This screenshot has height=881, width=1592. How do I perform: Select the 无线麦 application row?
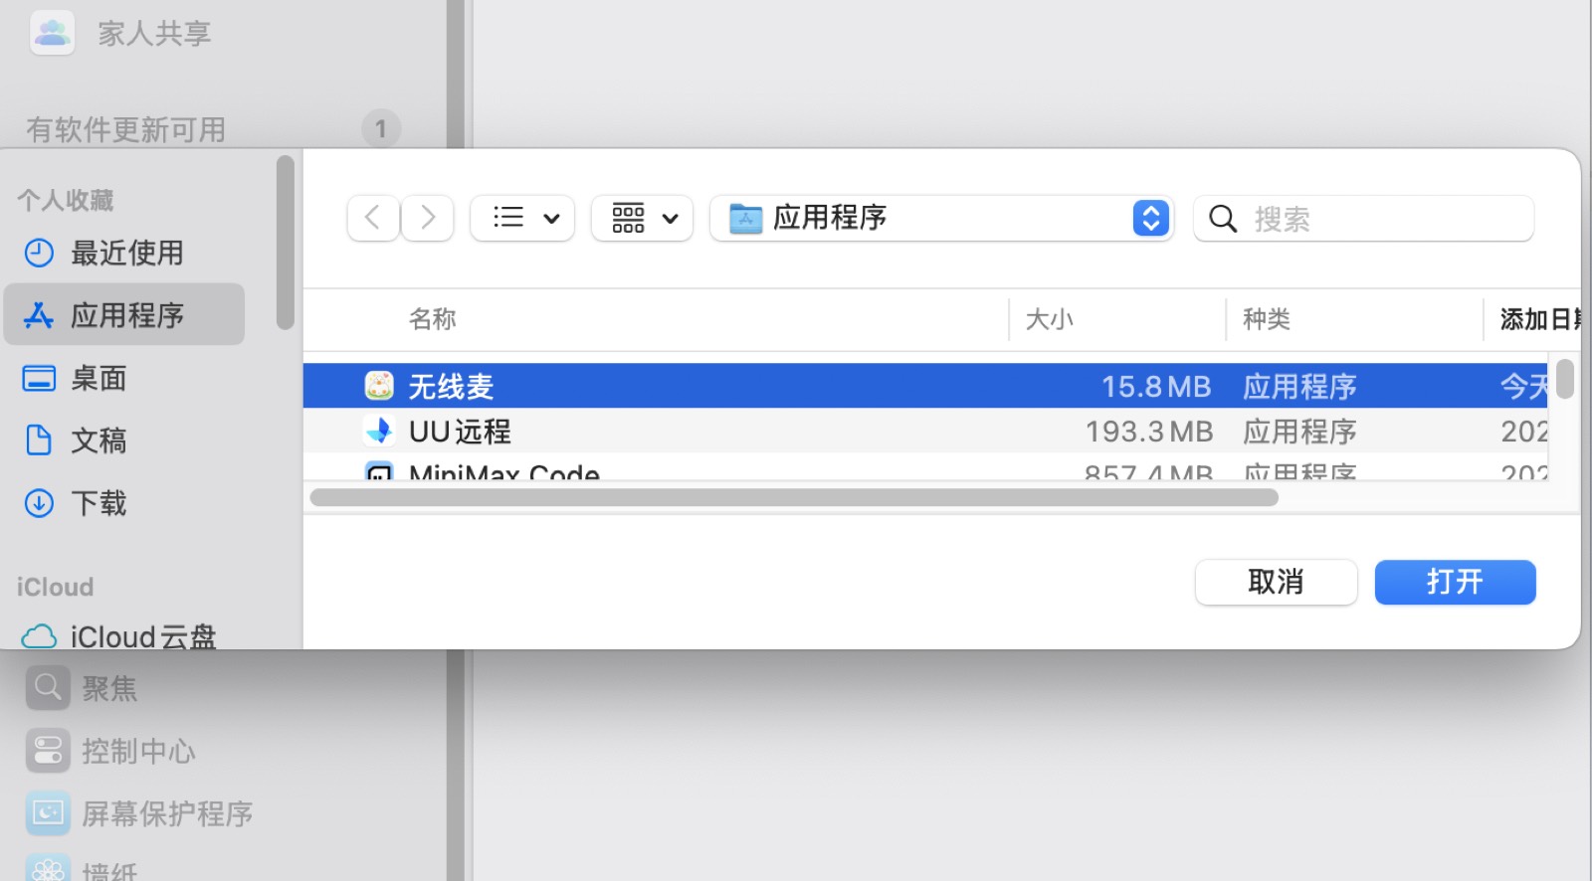coord(925,386)
